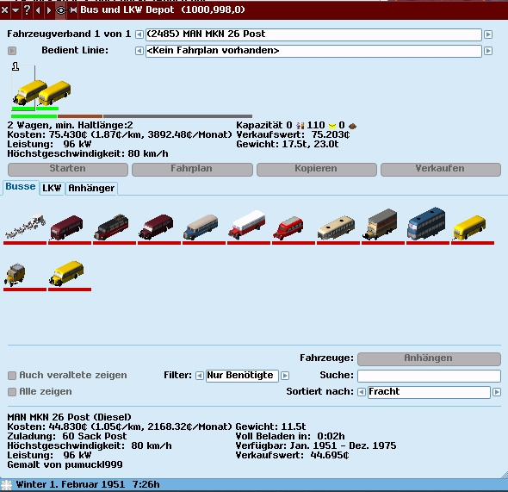Focus the Suche search field
Viewport: 508px width, 492px height.
point(430,376)
